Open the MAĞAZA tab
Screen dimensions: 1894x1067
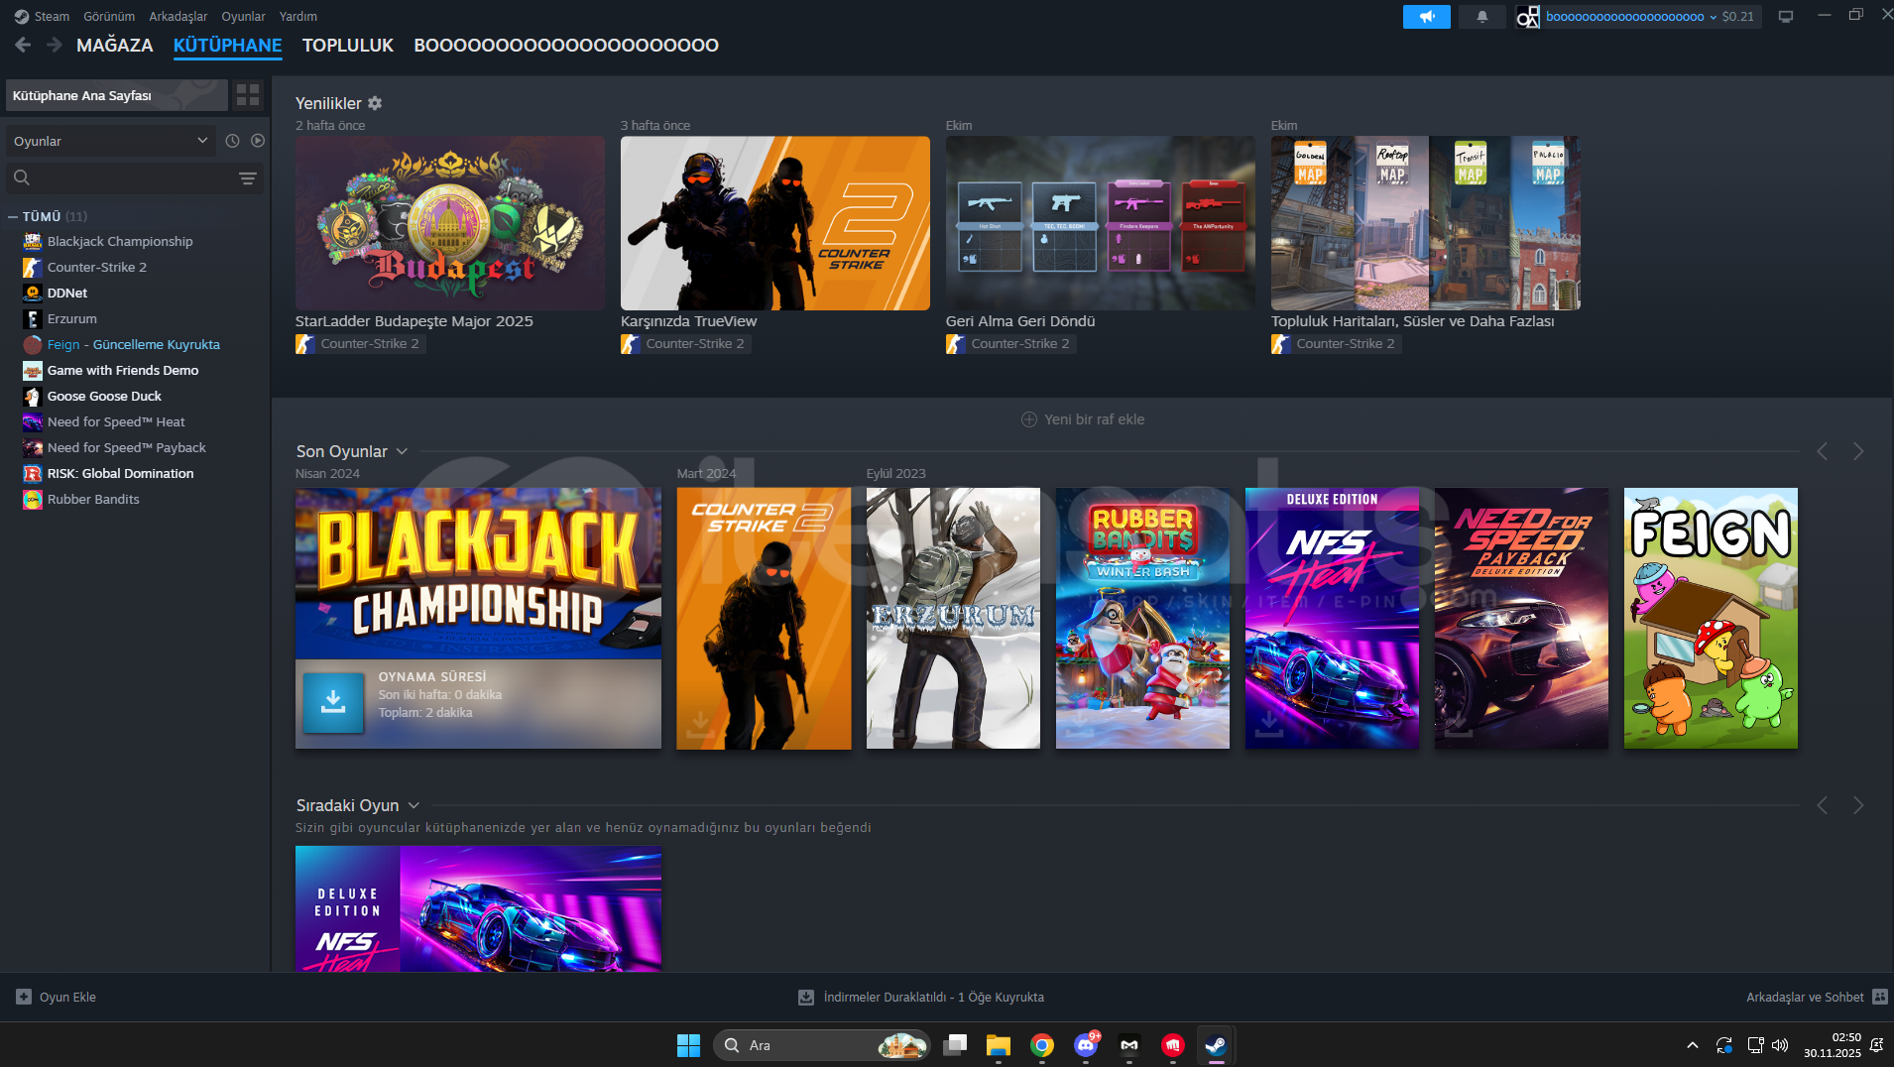(114, 46)
